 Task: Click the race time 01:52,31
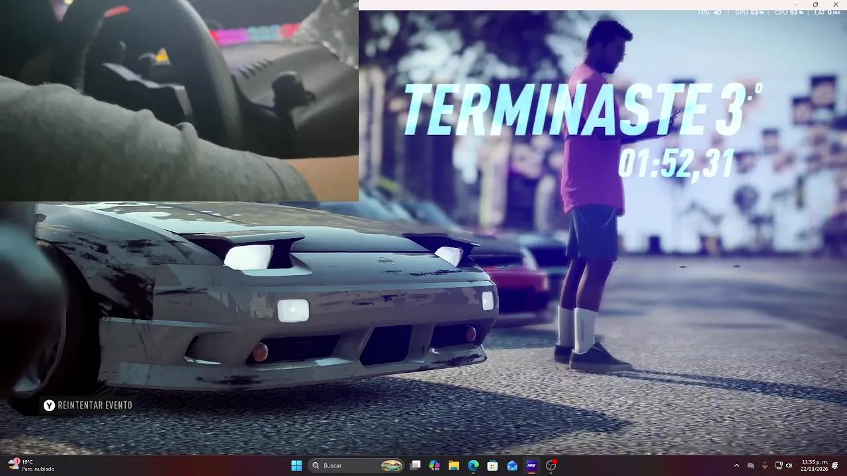pos(676,163)
